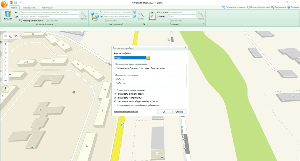300x161 pixels.
Task: Switch to the Инструменты ribbon tab
Action: tap(29, 8)
